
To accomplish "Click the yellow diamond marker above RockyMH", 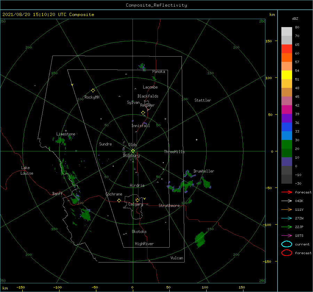I will [93, 91].
